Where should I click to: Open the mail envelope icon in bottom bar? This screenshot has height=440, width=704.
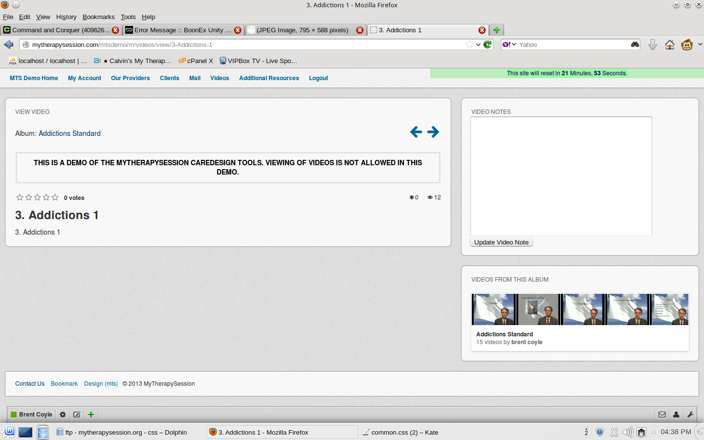662,415
